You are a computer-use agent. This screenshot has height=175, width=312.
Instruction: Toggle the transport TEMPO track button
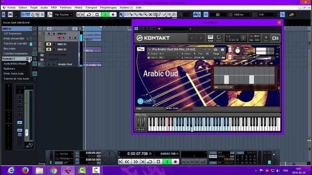[213, 157]
